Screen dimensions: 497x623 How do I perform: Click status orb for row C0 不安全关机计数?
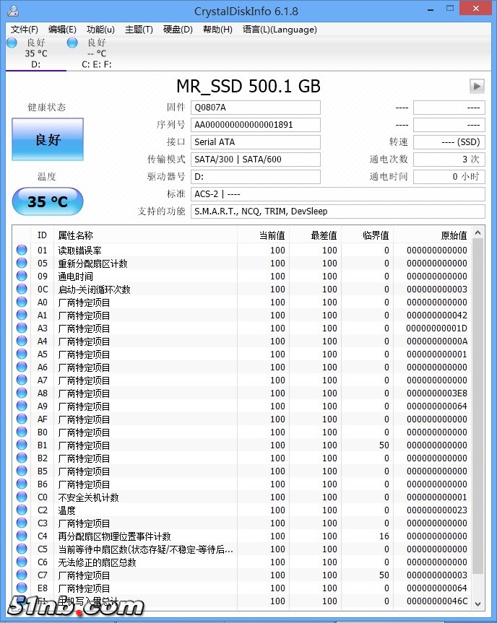pyautogui.click(x=22, y=497)
